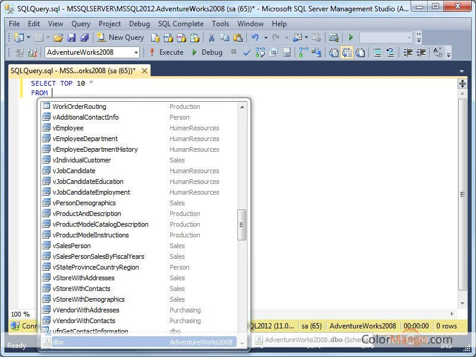This screenshot has width=476, height=357.
Task: Open the active documents dropdown arrow
Action: 462,71
